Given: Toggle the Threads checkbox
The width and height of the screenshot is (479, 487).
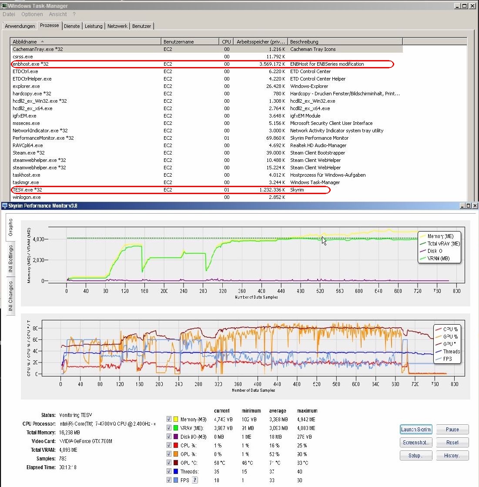Looking at the screenshot, I should pos(169,471).
